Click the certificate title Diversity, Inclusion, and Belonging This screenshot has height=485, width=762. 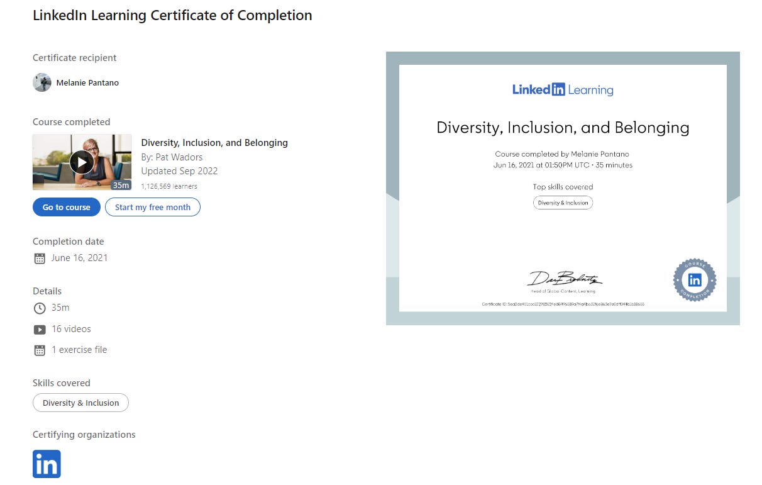coord(563,128)
